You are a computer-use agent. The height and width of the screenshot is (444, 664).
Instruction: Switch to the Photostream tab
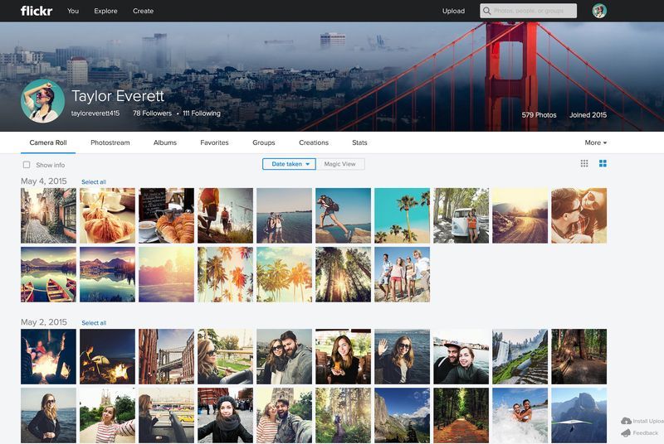pyautogui.click(x=110, y=142)
